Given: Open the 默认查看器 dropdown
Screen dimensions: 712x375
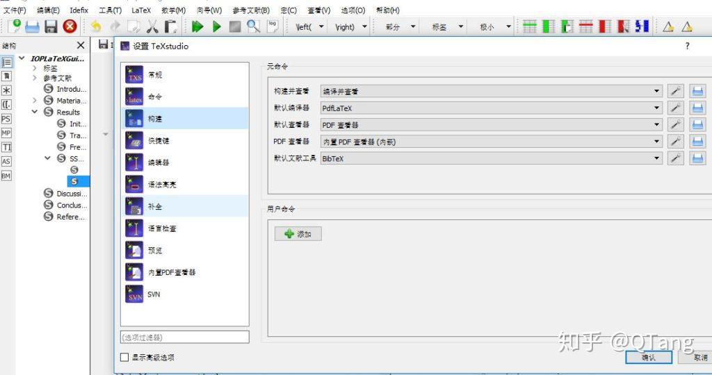Looking at the screenshot, I should 492,125.
